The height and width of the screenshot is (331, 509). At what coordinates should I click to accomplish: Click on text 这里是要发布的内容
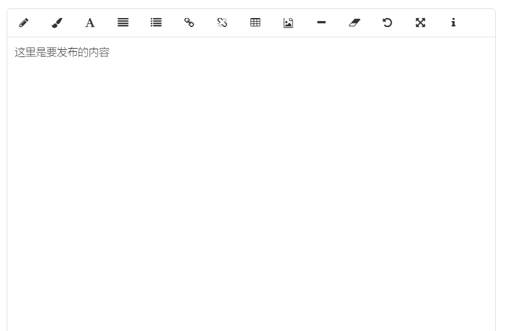62,52
